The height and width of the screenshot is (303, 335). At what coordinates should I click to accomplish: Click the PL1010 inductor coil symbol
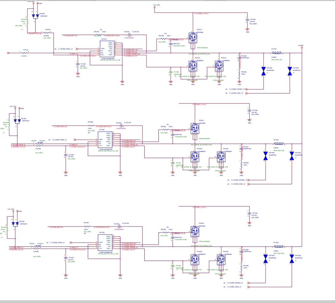coord(277,53)
